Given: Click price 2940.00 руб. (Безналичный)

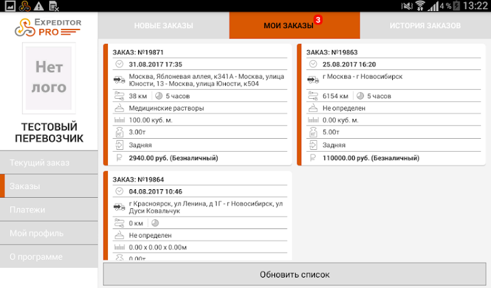Looking at the screenshot, I should click(173, 158).
